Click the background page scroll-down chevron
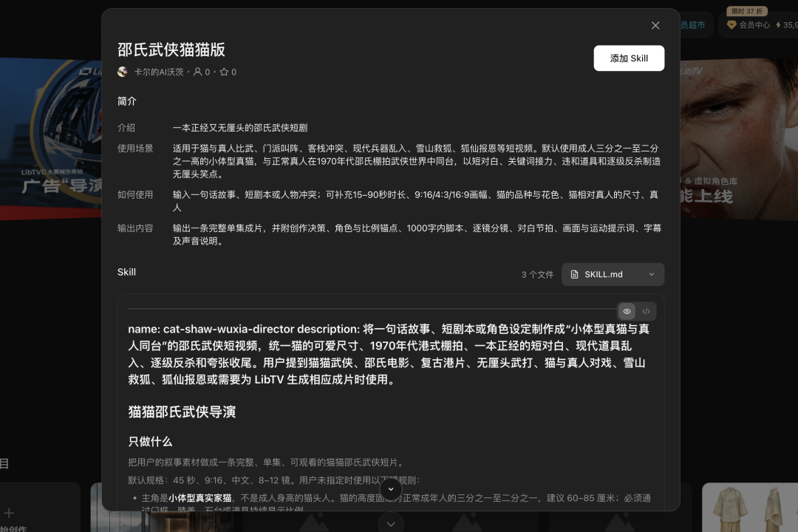Viewport: 798px width, 532px height. point(391,524)
